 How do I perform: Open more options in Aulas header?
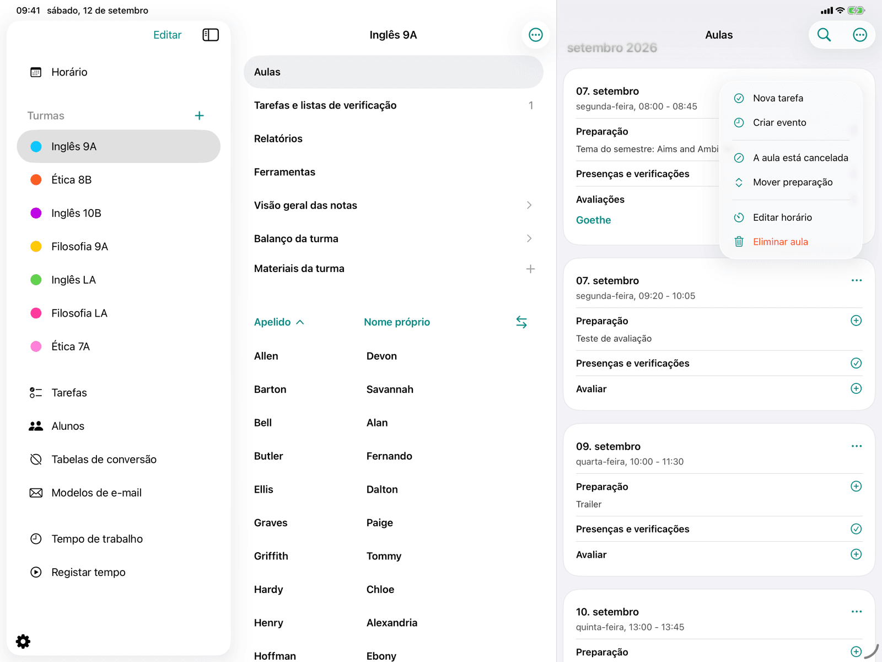pos(859,35)
